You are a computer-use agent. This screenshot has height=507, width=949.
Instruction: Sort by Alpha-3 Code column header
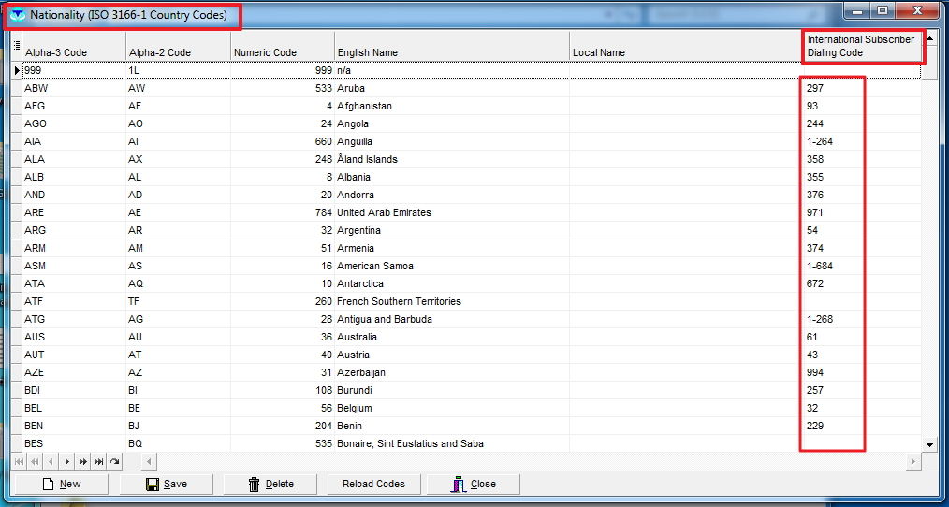[x=74, y=52]
